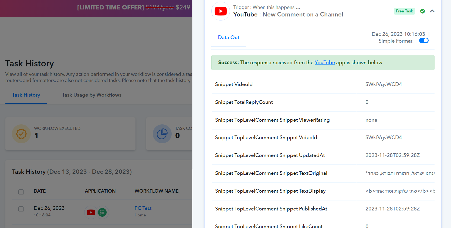This screenshot has width=451, height=228.
Task: Click the Dec 26, 2023 10:16:03 timestamp
Action: point(398,34)
